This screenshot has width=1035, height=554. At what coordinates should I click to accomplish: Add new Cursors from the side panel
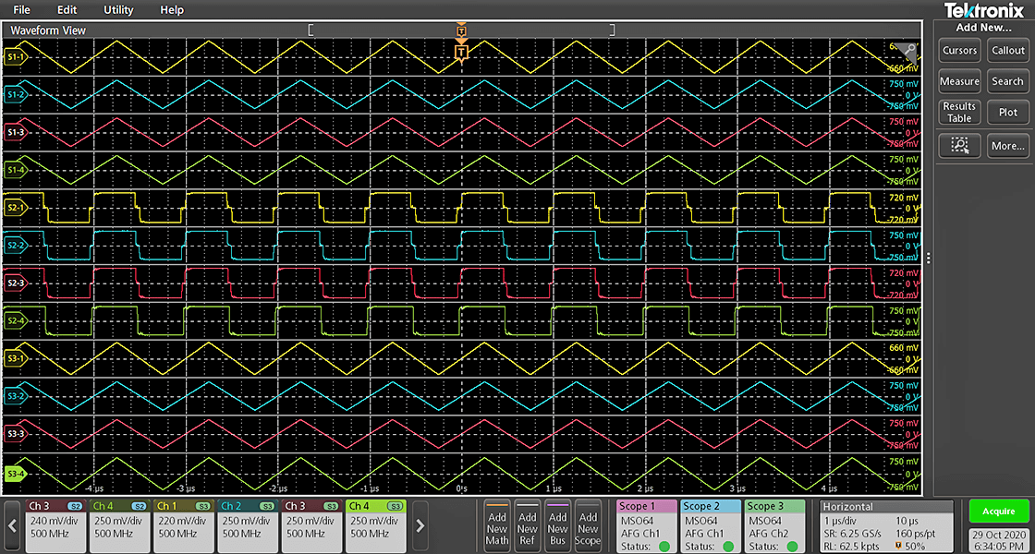(x=959, y=51)
